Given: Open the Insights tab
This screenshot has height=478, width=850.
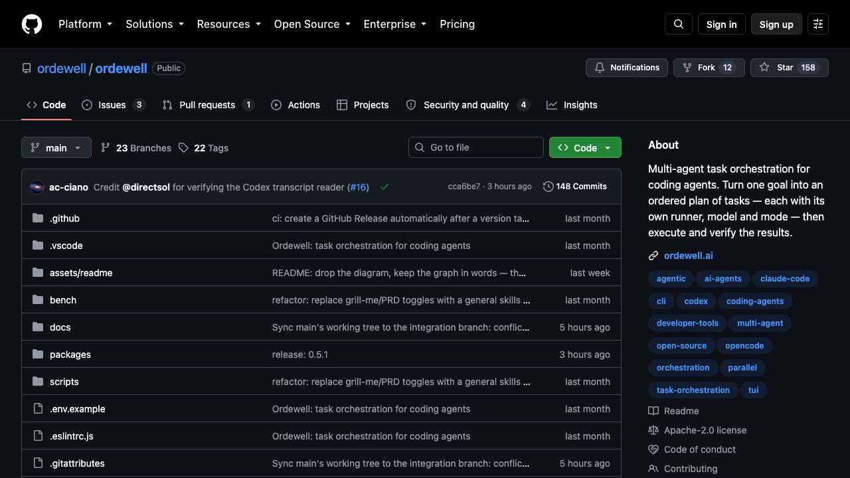Looking at the screenshot, I should tap(572, 105).
